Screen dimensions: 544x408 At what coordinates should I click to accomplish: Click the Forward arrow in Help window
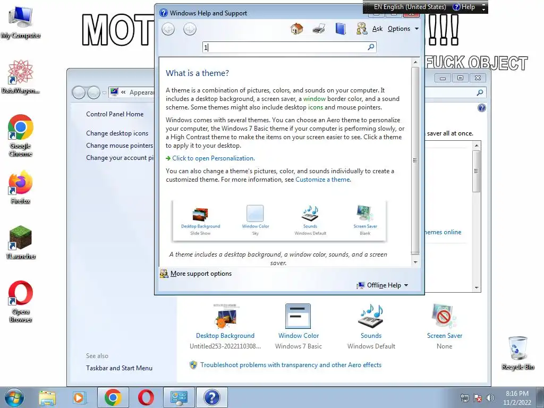click(x=190, y=29)
